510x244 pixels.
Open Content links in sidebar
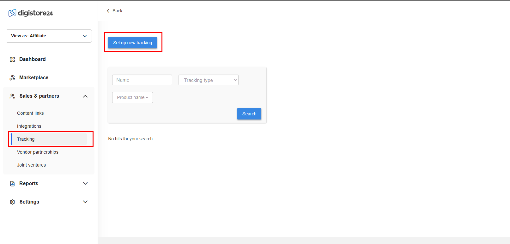pyautogui.click(x=30, y=113)
